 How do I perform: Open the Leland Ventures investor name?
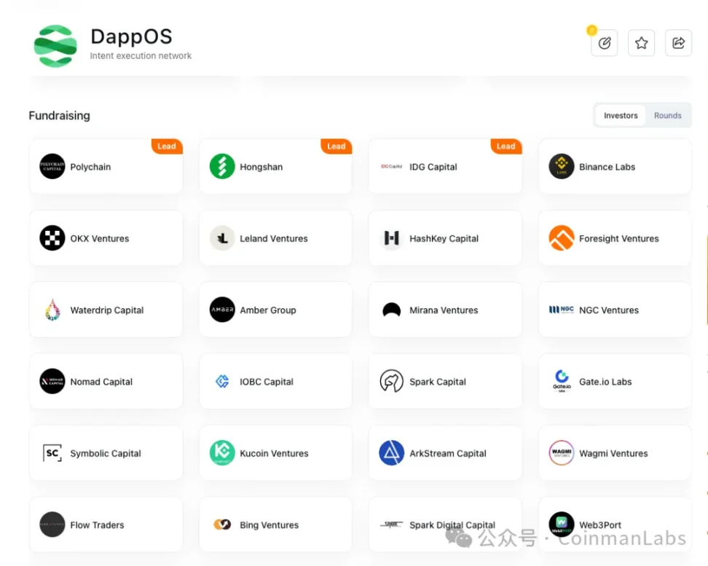click(274, 238)
